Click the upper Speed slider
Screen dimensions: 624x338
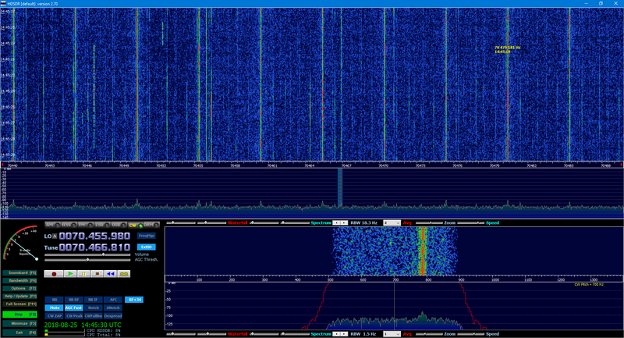pyautogui.click(x=470, y=223)
